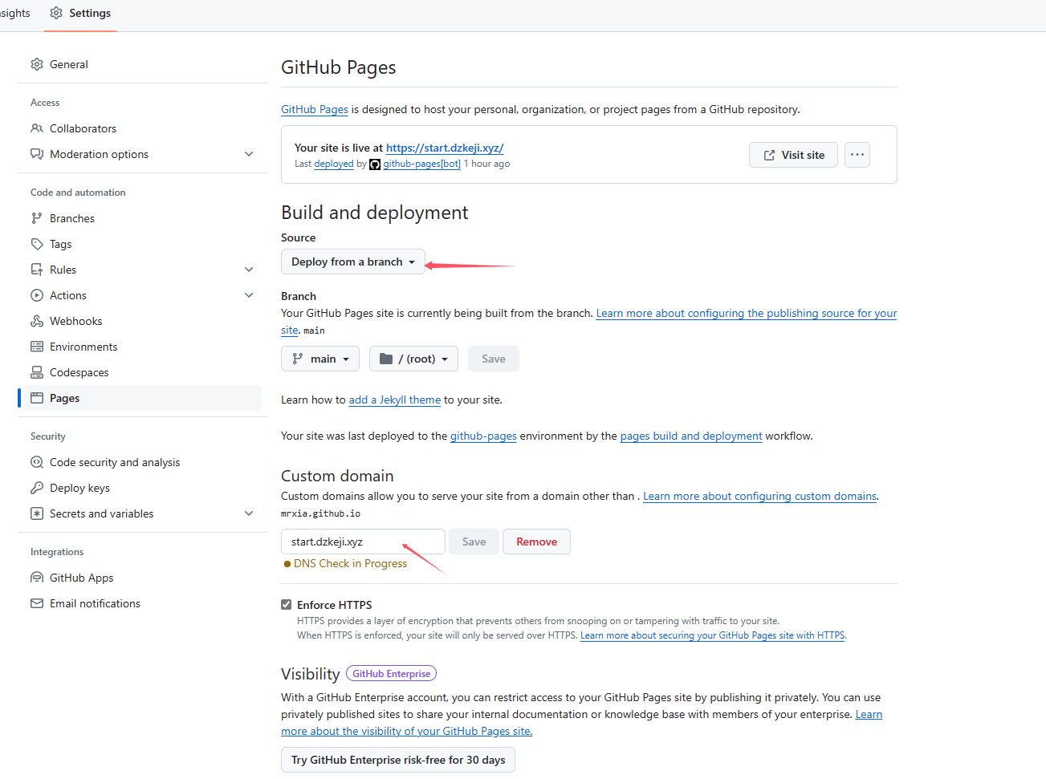Click the Codespaces icon in sidebar

pos(37,372)
